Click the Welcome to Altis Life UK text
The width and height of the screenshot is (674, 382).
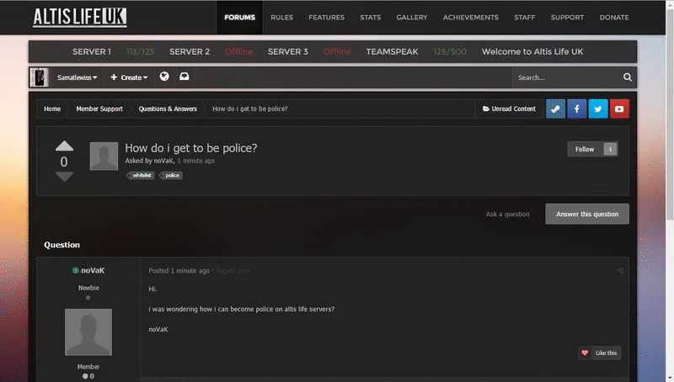532,52
